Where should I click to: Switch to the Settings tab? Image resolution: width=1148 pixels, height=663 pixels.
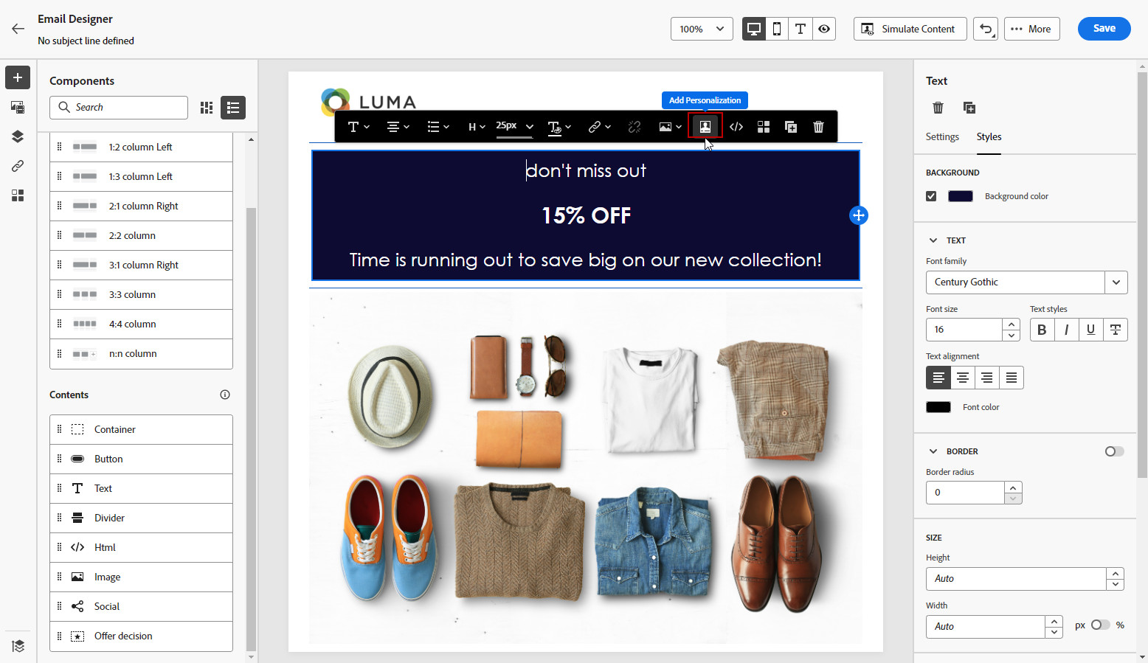click(942, 136)
